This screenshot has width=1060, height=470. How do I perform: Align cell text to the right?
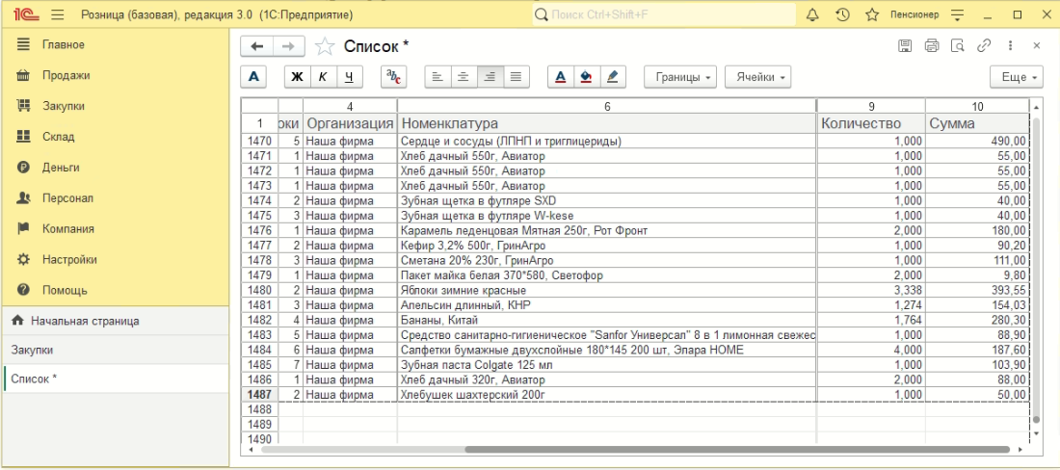(x=490, y=77)
